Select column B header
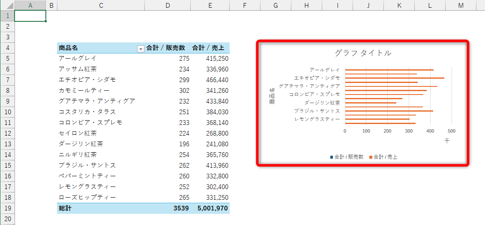485x225 pixels. tap(52, 5)
